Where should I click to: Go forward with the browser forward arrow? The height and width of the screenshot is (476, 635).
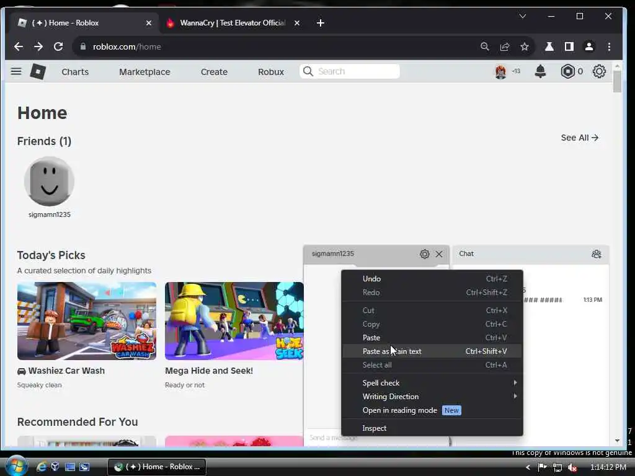[38, 46]
